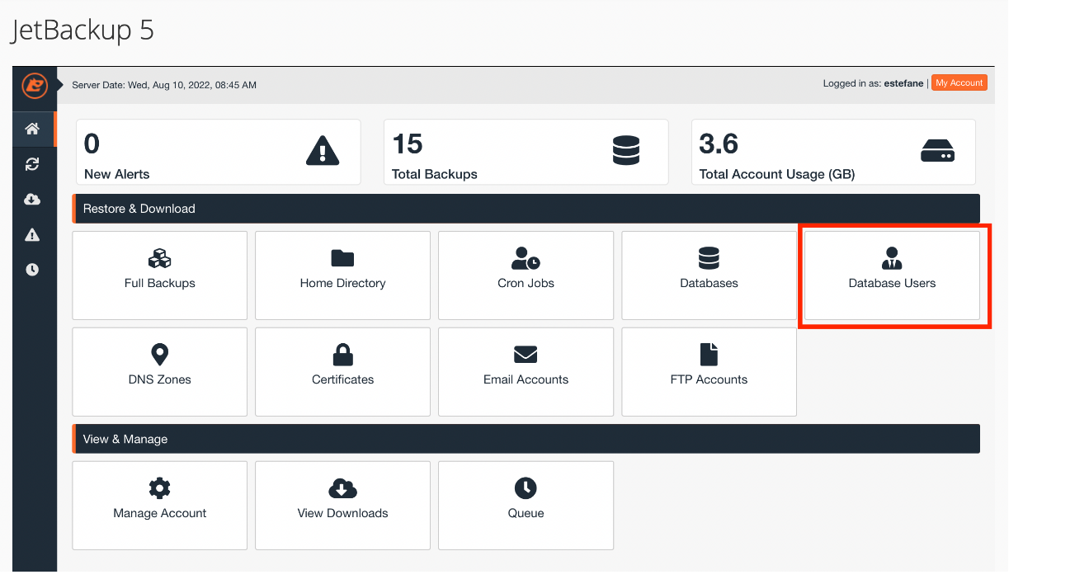This screenshot has width=1089, height=584.
Task: Open the Full Backups tile
Action: [x=160, y=276]
